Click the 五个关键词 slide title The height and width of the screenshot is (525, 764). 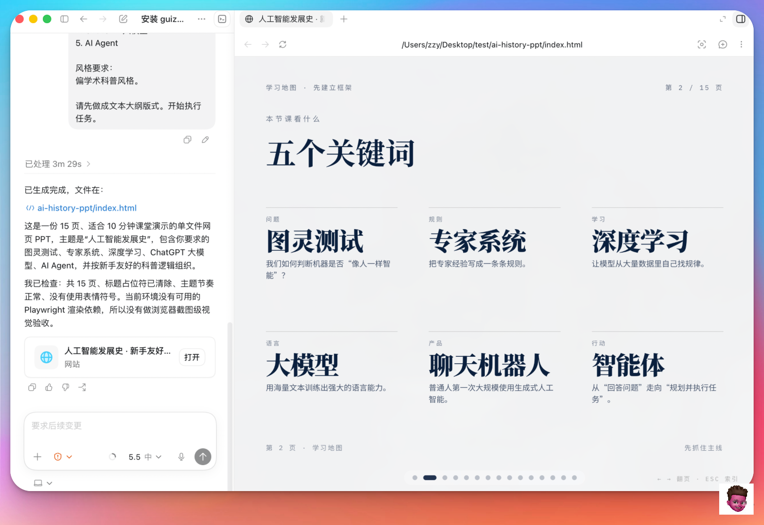pos(340,153)
